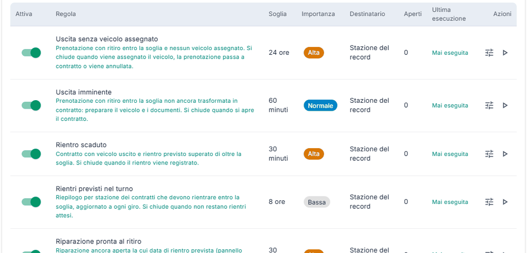Click the Regola column header
This screenshot has width=527, height=253.
65,14
